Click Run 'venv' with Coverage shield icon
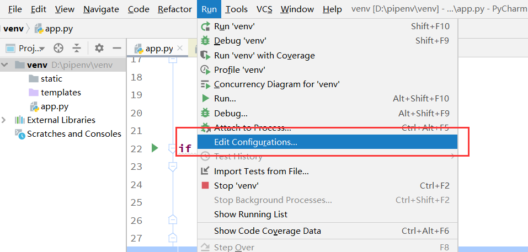 205,55
